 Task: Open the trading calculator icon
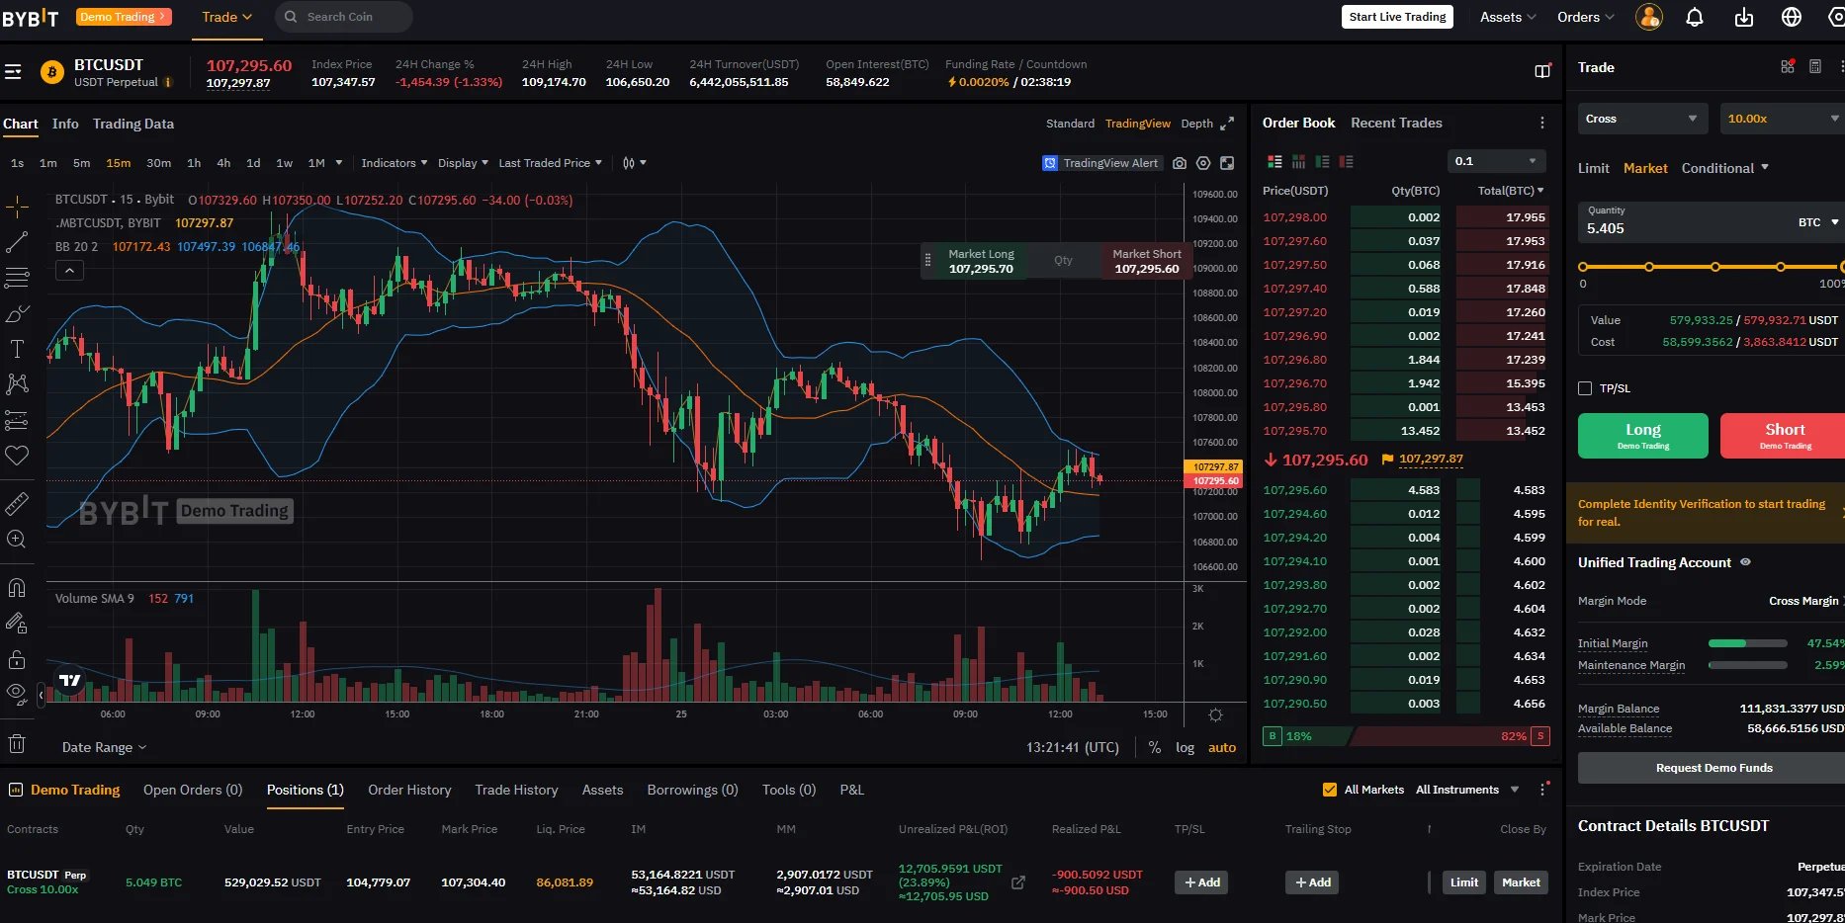[x=1815, y=66]
